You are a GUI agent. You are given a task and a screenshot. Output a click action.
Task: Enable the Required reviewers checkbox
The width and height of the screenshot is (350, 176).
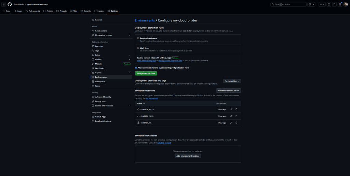tap(138, 38)
